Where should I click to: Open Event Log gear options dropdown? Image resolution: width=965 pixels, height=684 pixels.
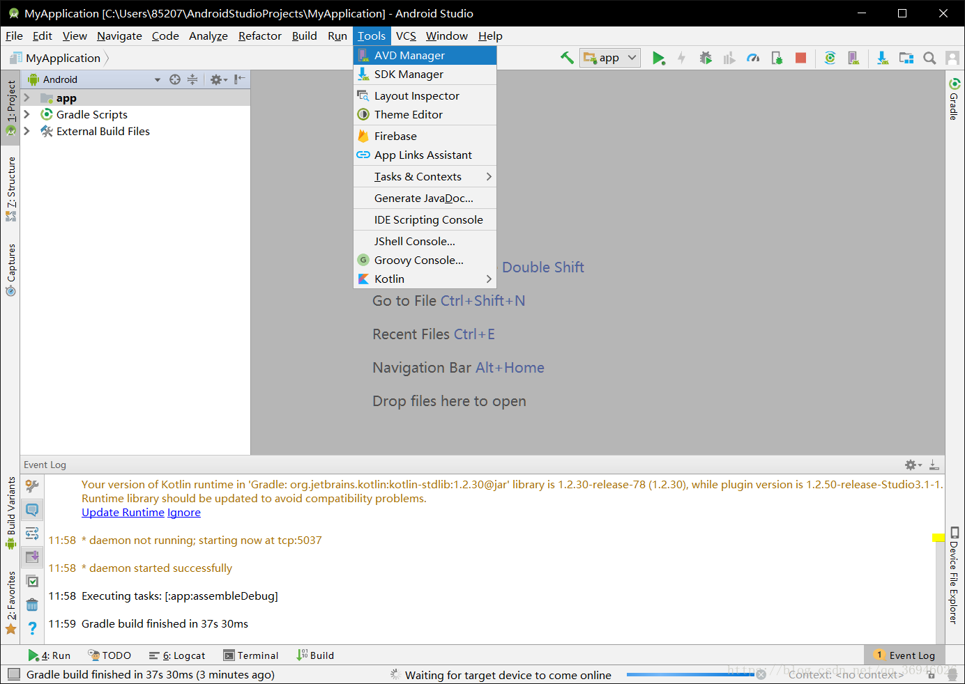913,465
